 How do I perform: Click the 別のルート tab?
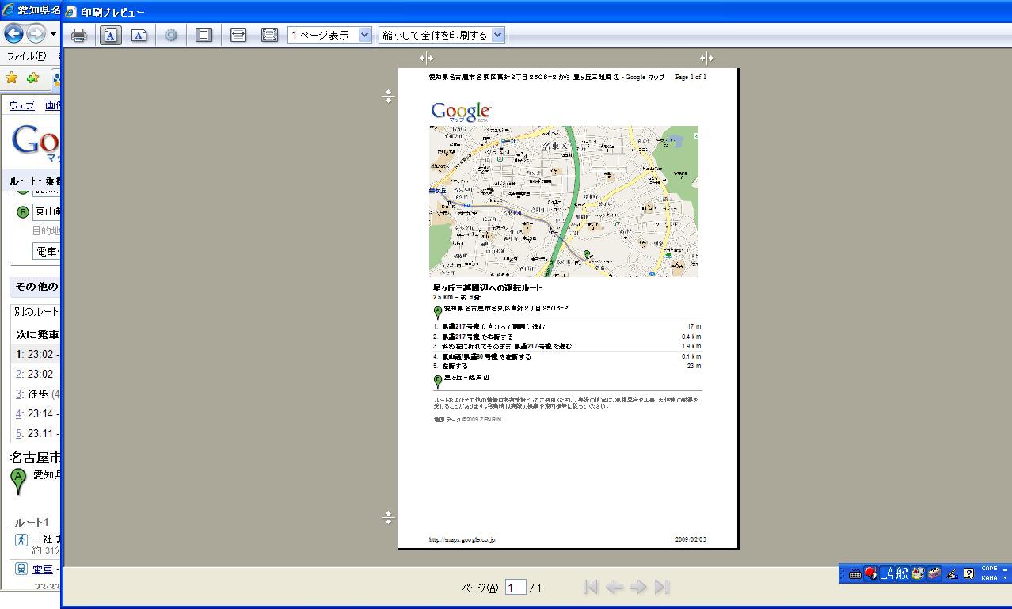(x=36, y=312)
